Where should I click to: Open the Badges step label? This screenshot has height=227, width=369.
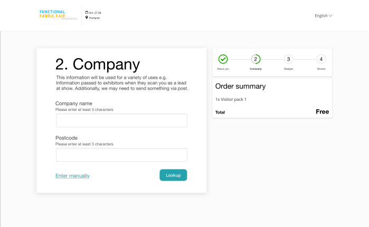coord(288,69)
